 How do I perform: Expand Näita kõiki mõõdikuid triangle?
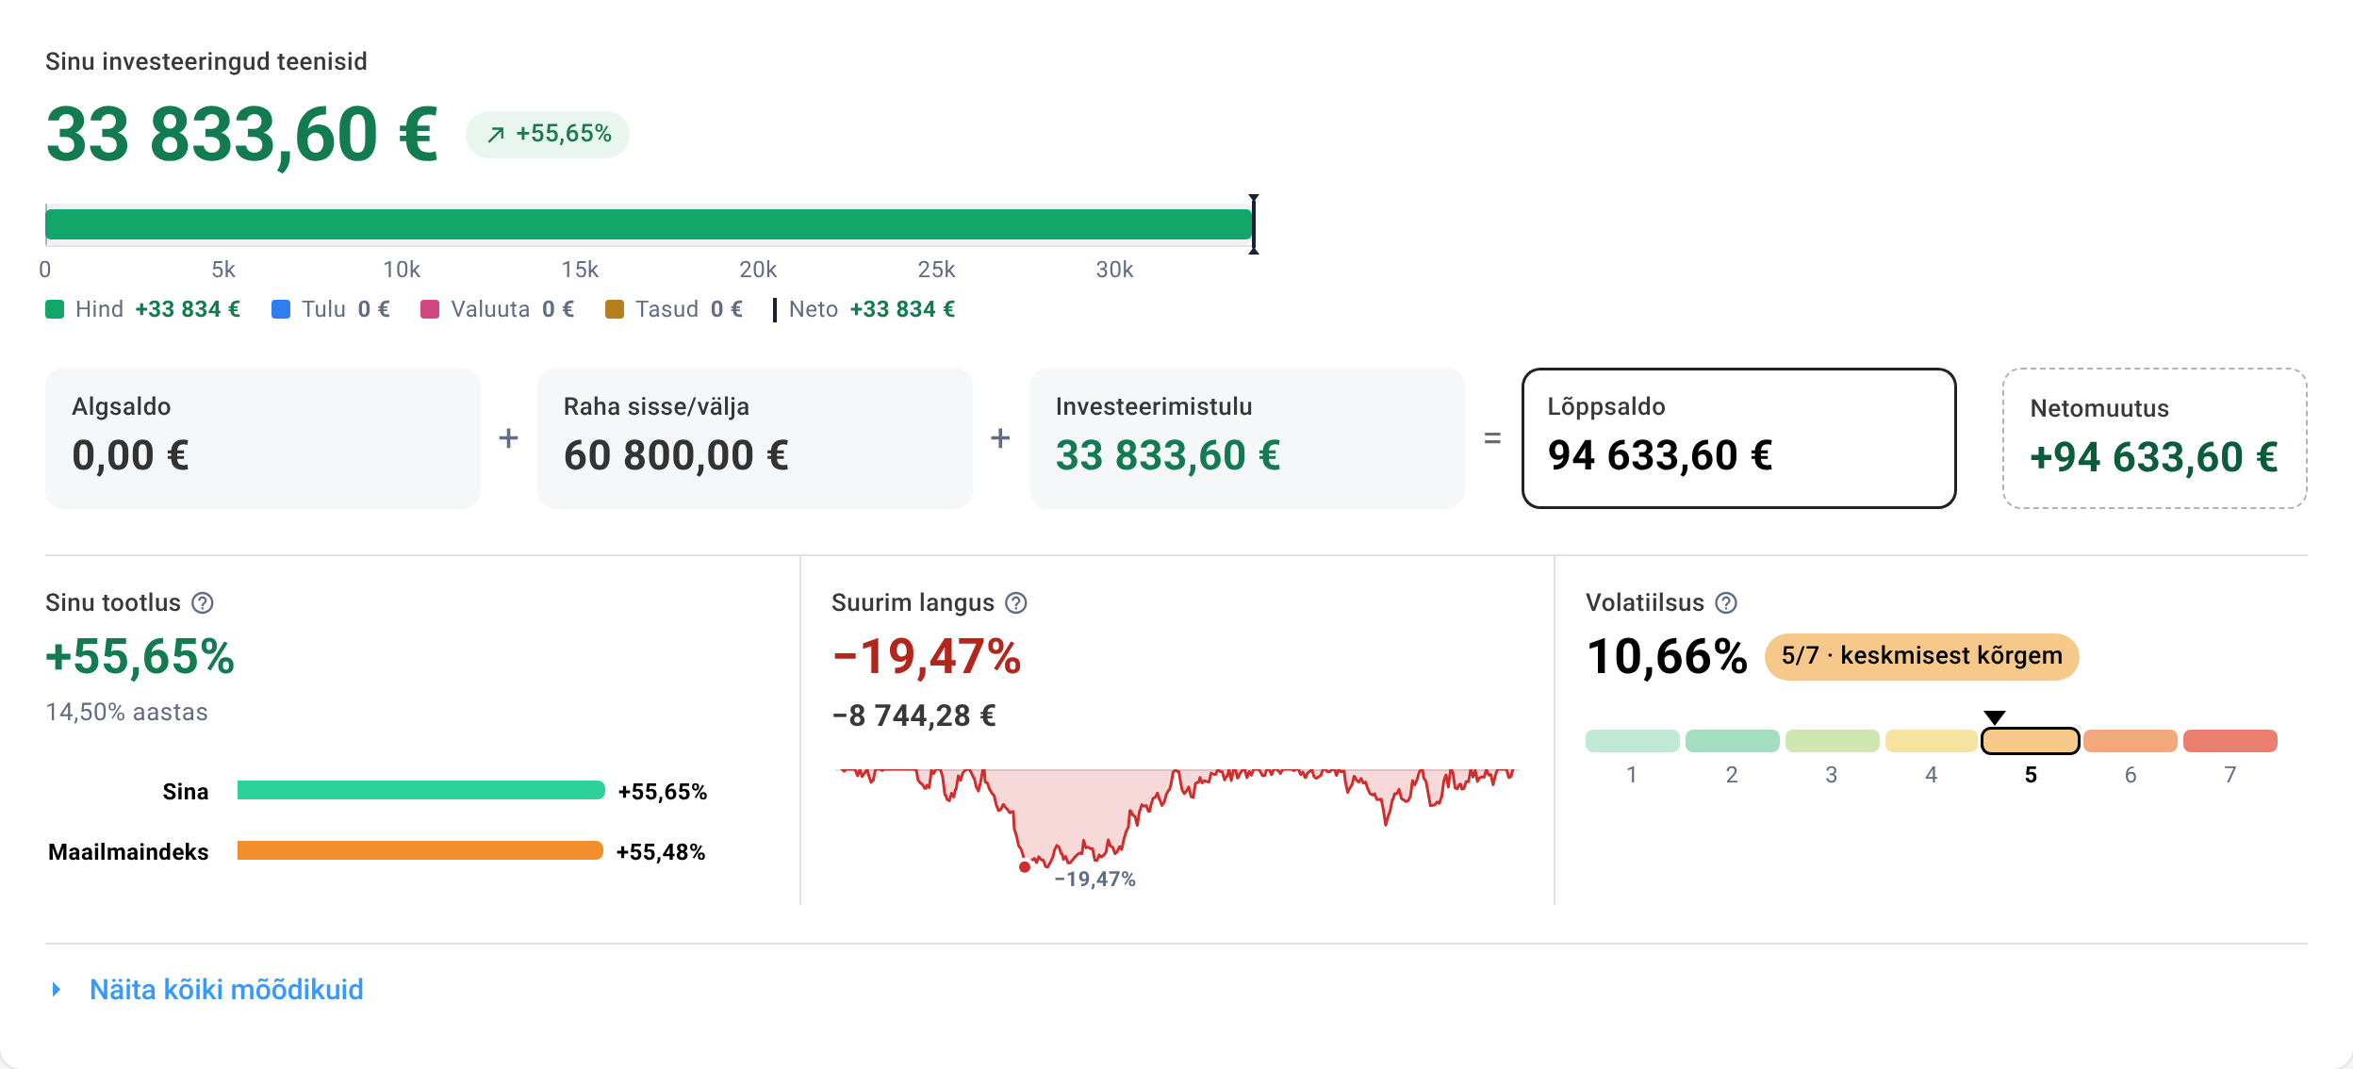[57, 989]
